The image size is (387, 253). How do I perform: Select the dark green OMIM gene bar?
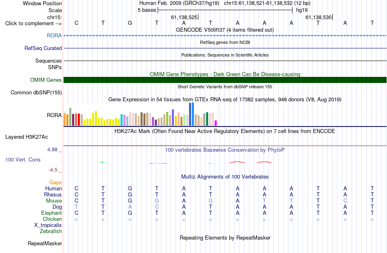point(225,80)
